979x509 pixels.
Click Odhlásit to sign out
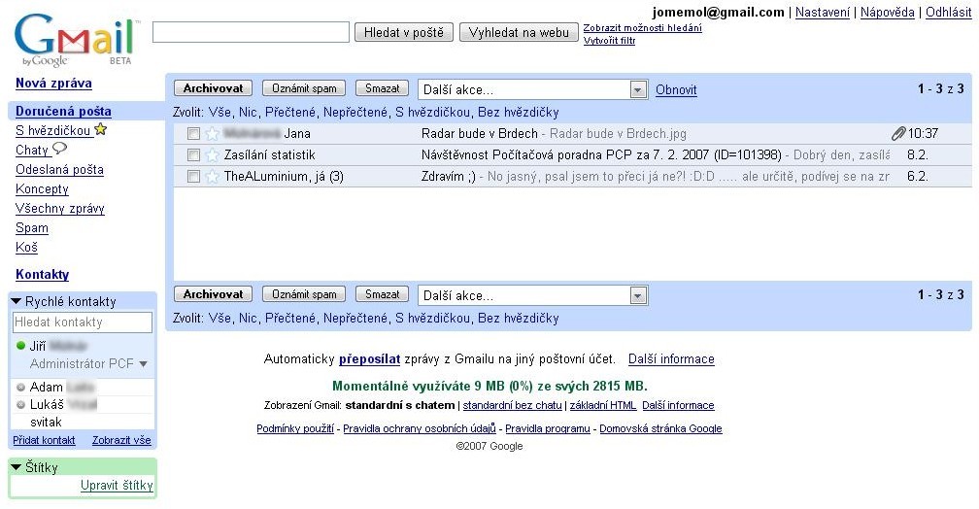coord(948,12)
